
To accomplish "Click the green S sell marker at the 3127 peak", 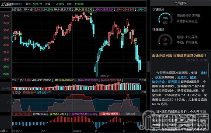I will [91, 14].
